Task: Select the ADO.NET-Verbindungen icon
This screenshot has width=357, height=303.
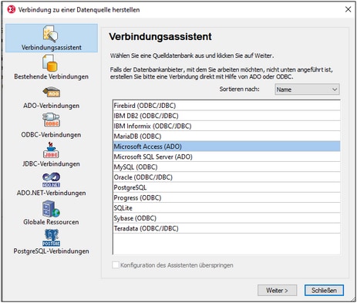Action: pos(51,180)
